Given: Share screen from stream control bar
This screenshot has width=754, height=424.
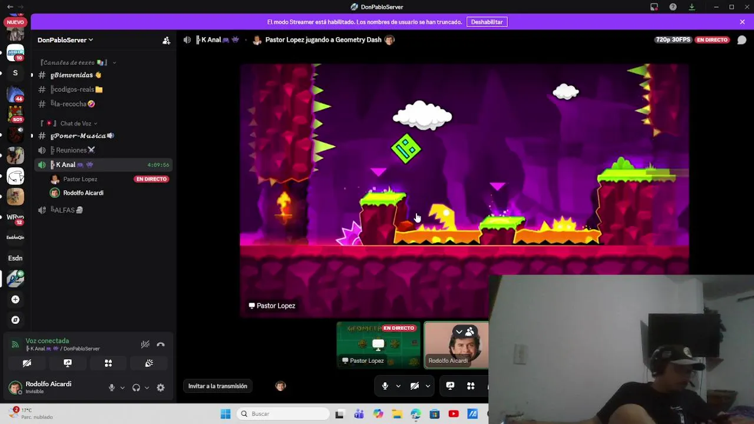Looking at the screenshot, I should [x=450, y=386].
